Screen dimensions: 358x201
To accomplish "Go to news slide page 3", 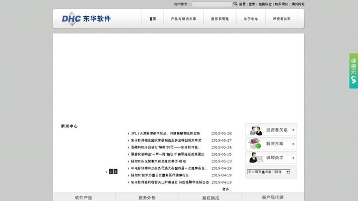I will 116,171.
